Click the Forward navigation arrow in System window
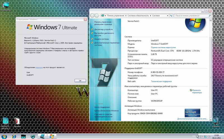The height and width of the screenshot is (139, 224). tap(97, 16)
